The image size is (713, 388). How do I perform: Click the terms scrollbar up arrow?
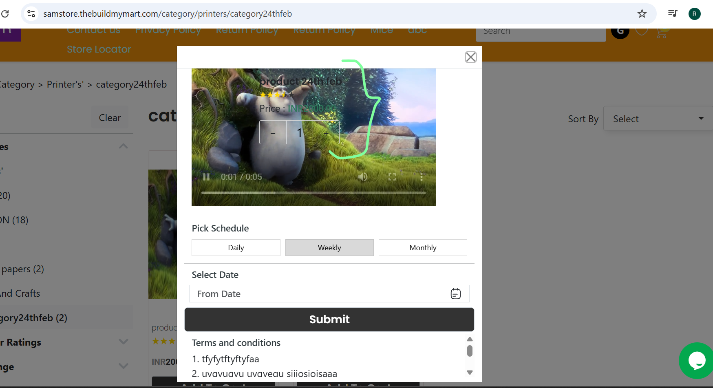point(470,339)
